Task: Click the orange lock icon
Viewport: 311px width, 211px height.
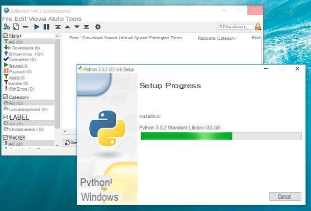Action: coord(258,27)
